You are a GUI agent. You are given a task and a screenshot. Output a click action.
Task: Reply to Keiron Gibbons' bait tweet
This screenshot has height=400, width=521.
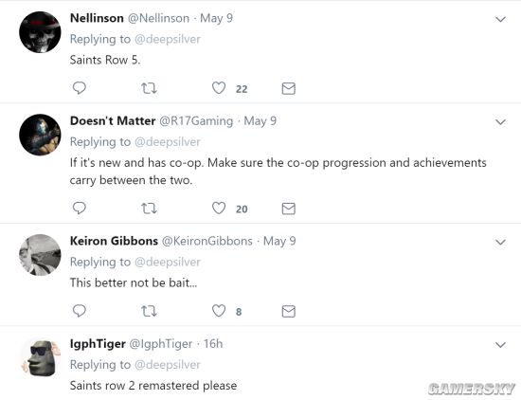tap(79, 311)
